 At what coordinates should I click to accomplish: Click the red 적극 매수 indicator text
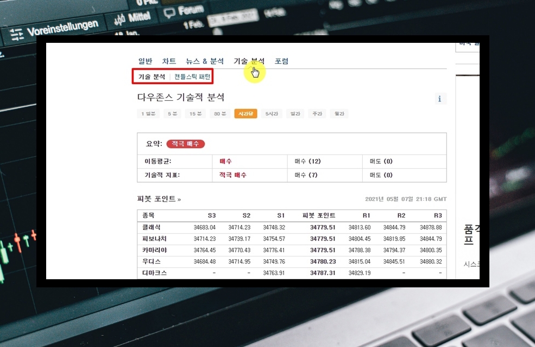tap(232, 175)
